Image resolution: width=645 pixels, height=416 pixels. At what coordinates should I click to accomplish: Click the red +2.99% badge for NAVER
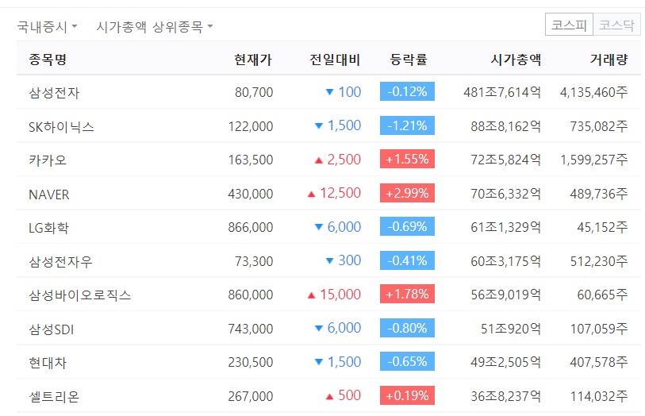click(x=407, y=193)
